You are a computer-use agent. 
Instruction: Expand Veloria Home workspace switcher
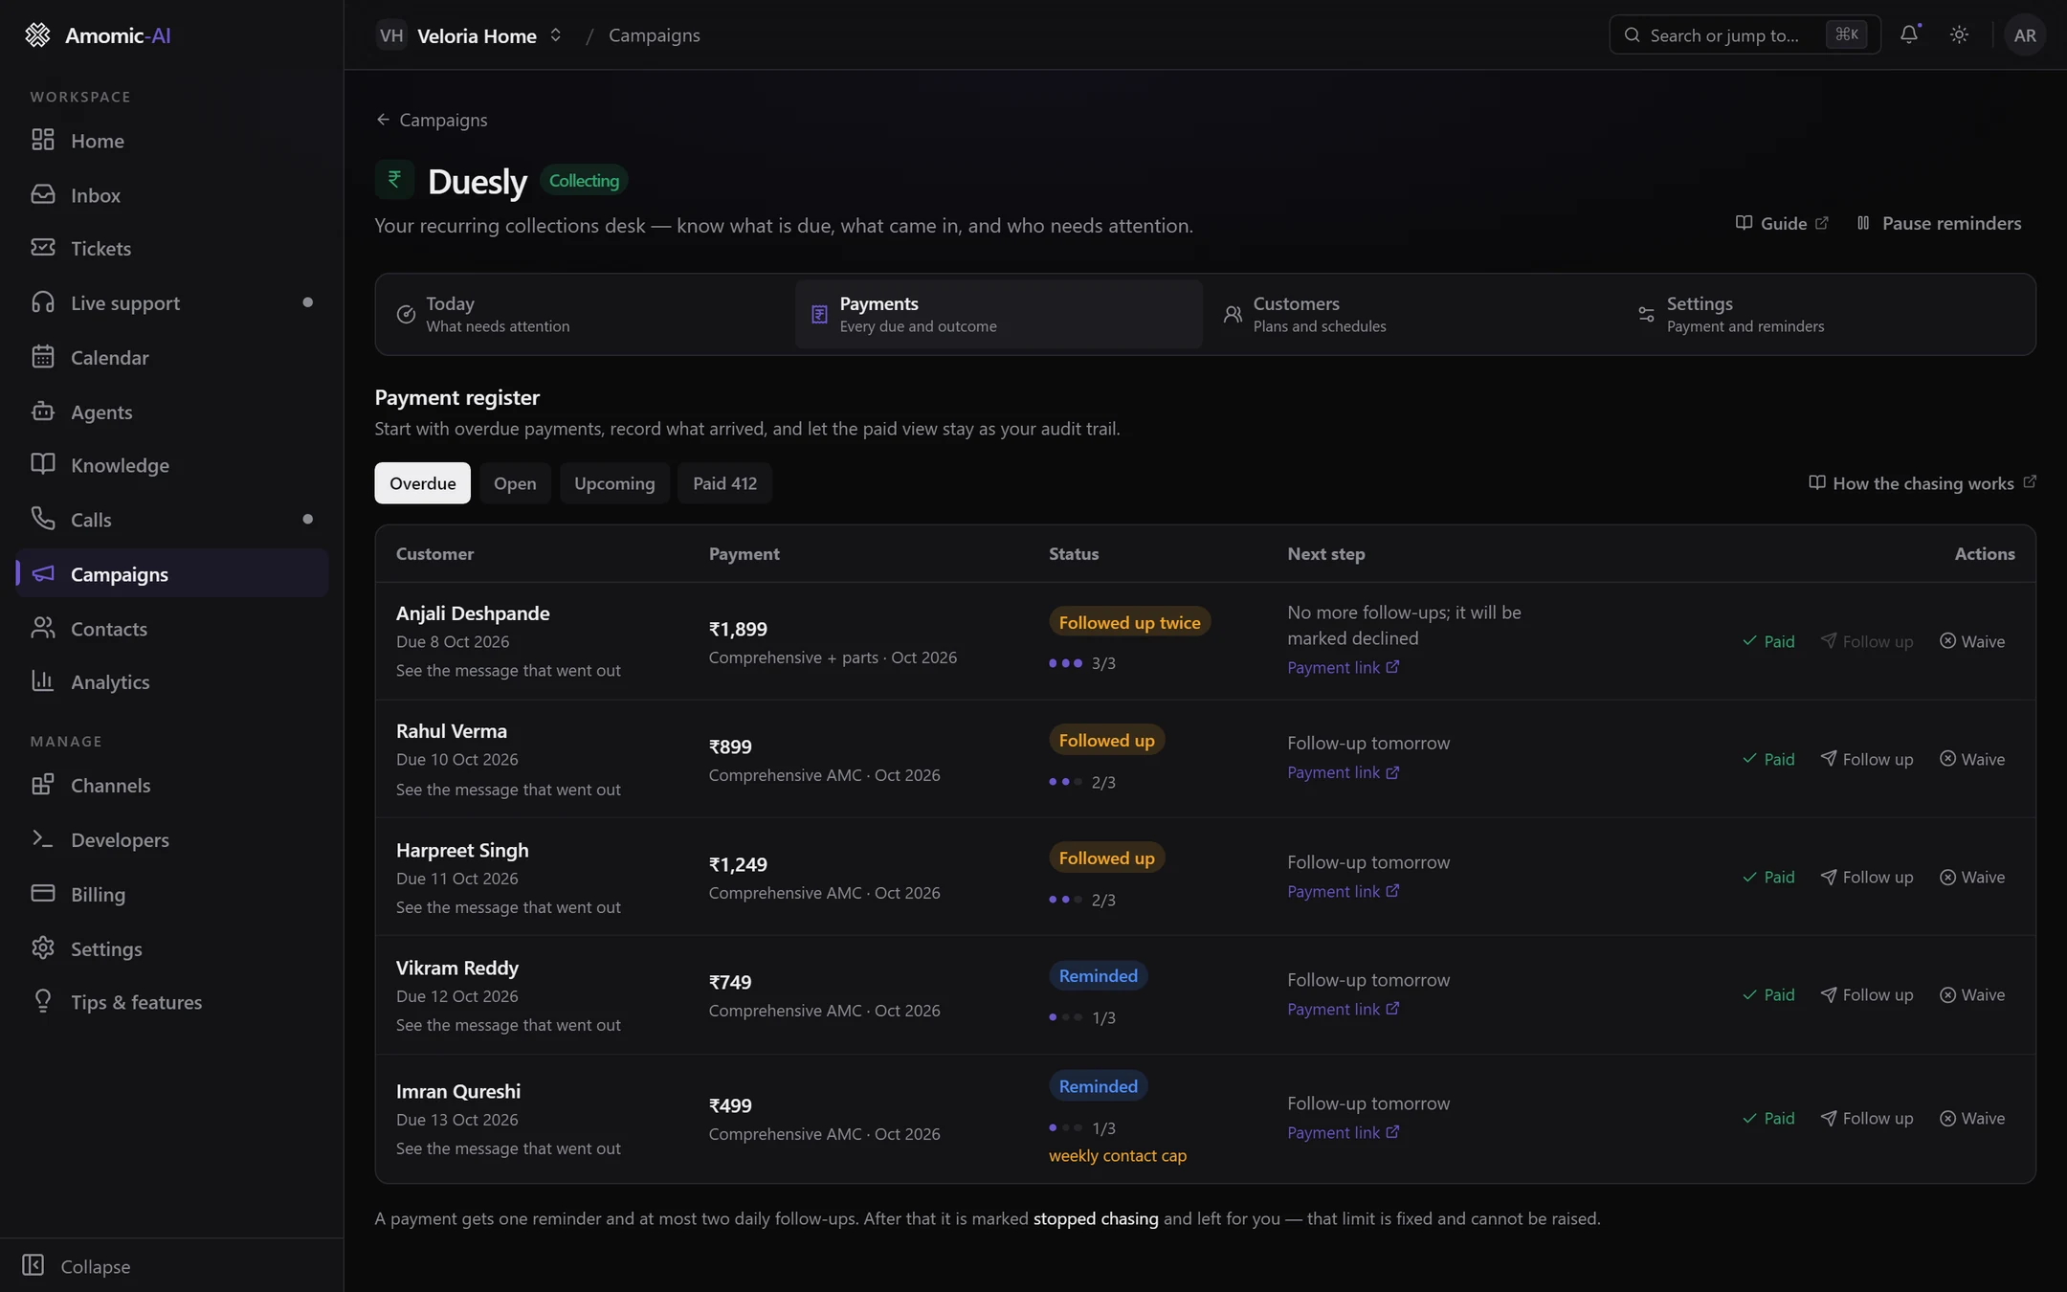tap(469, 35)
